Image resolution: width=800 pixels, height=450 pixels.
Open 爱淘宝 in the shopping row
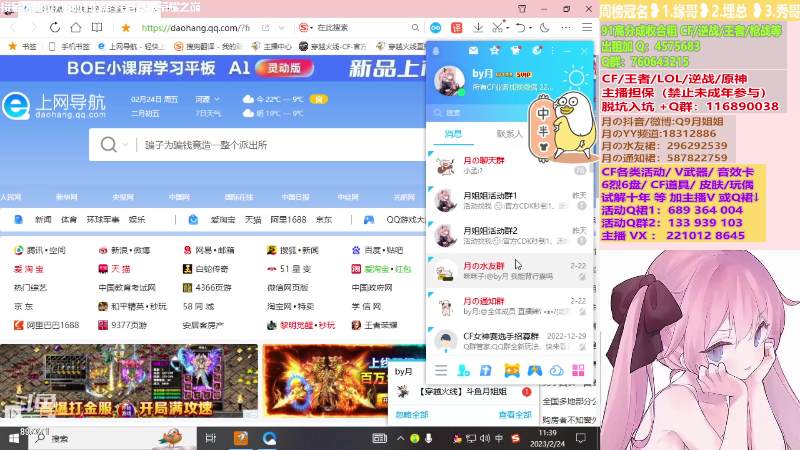(223, 220)
